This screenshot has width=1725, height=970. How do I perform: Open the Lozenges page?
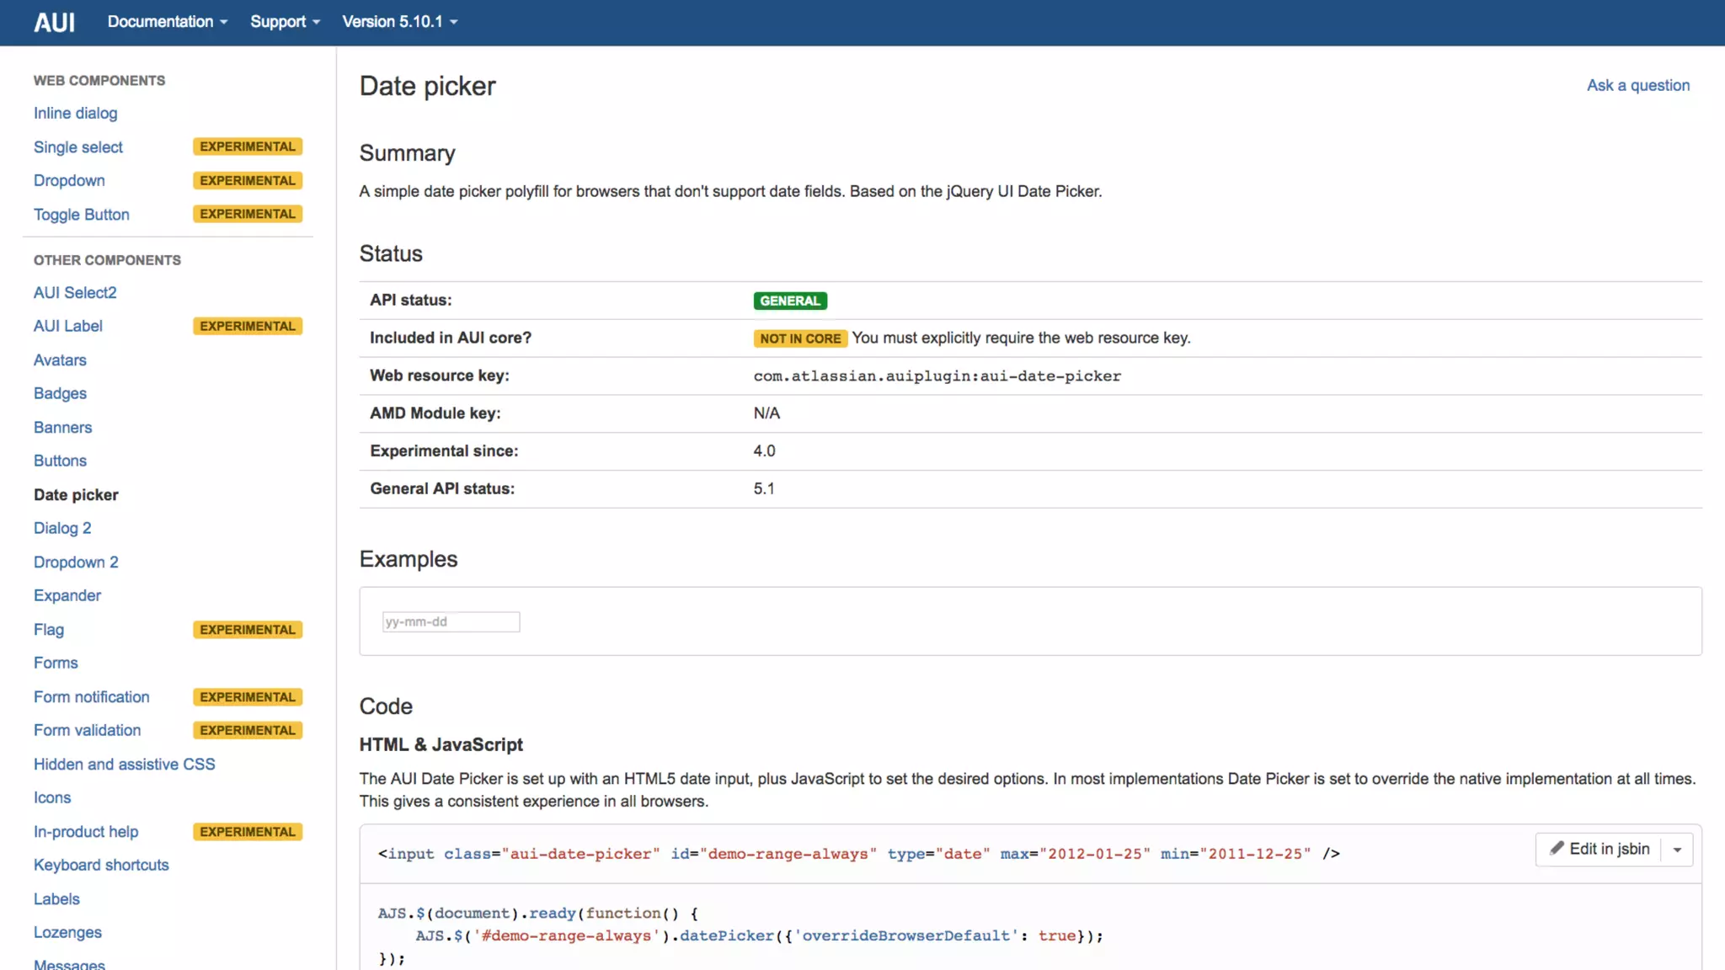coord(67,932)
